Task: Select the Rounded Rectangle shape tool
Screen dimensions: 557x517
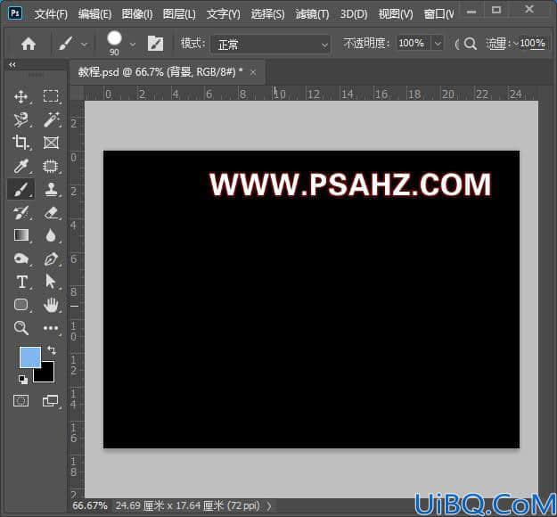Action: coord(21,305)
